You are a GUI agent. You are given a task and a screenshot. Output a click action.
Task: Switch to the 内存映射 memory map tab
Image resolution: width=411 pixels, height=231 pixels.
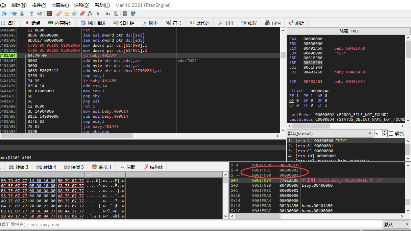pyautogui.click(x=61, y=23)
